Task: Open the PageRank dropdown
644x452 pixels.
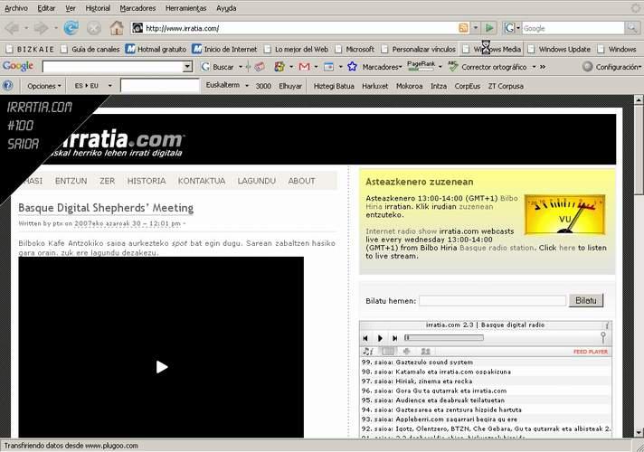Action: pyautogui.click(x=440, y=67)
